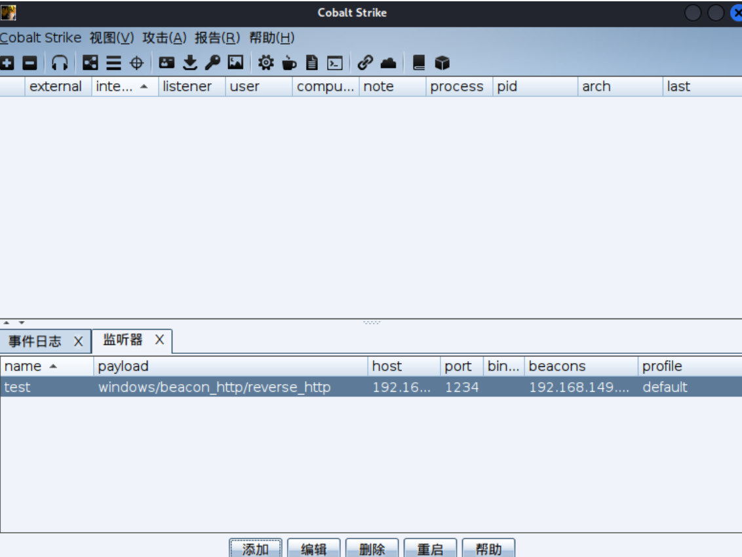Image resolution: width=742 pixels, height=557 pixels.
Task: Generate Windows executable via gear icon
Action: click(x=265, y=63)
